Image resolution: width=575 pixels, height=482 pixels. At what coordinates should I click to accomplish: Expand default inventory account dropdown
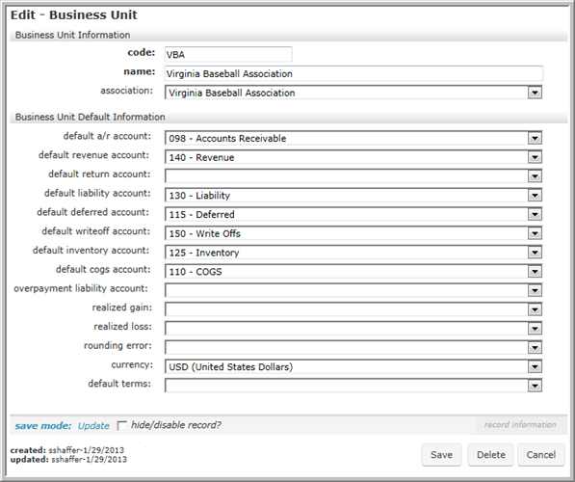pyautogui.click(x=535, y=253)
